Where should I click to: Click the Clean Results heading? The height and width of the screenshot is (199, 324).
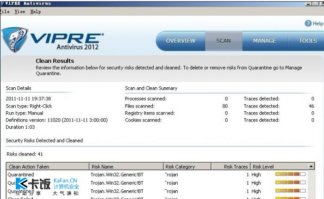click(55, 61)
